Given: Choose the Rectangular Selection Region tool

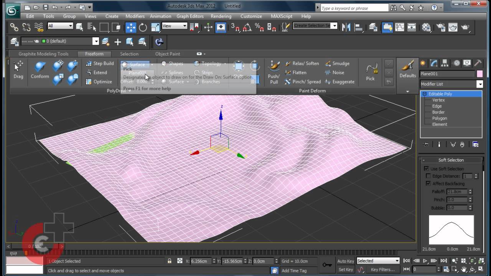Looking at the screenshot, I should point(104,27).
